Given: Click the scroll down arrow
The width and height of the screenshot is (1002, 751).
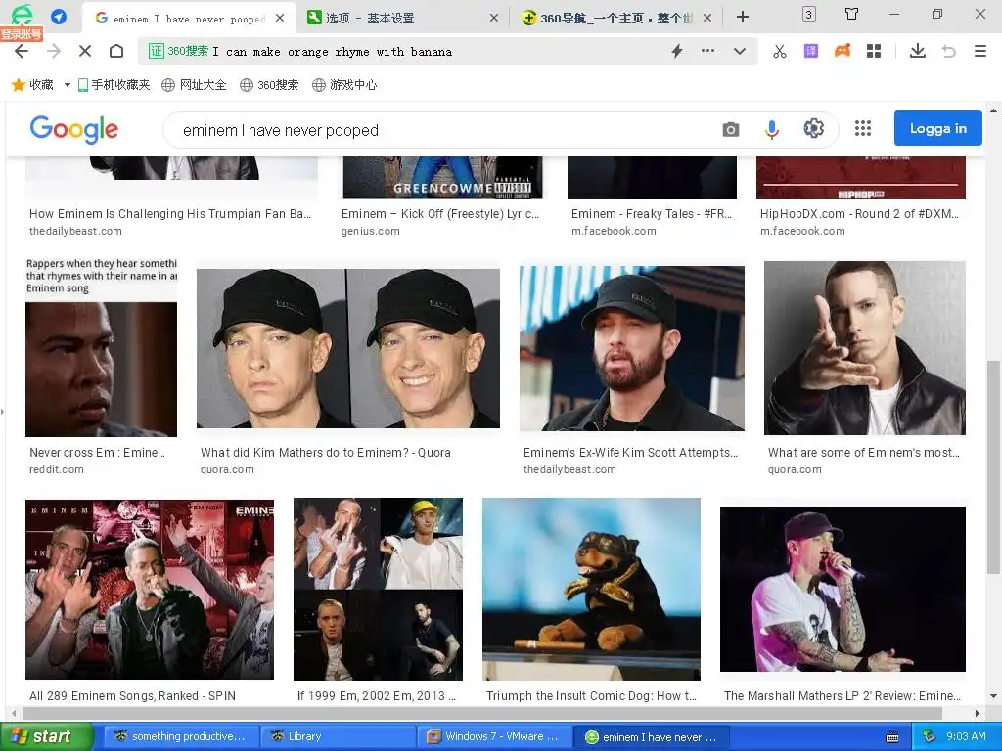Looking at the screenshot, I should click(993, 696).
